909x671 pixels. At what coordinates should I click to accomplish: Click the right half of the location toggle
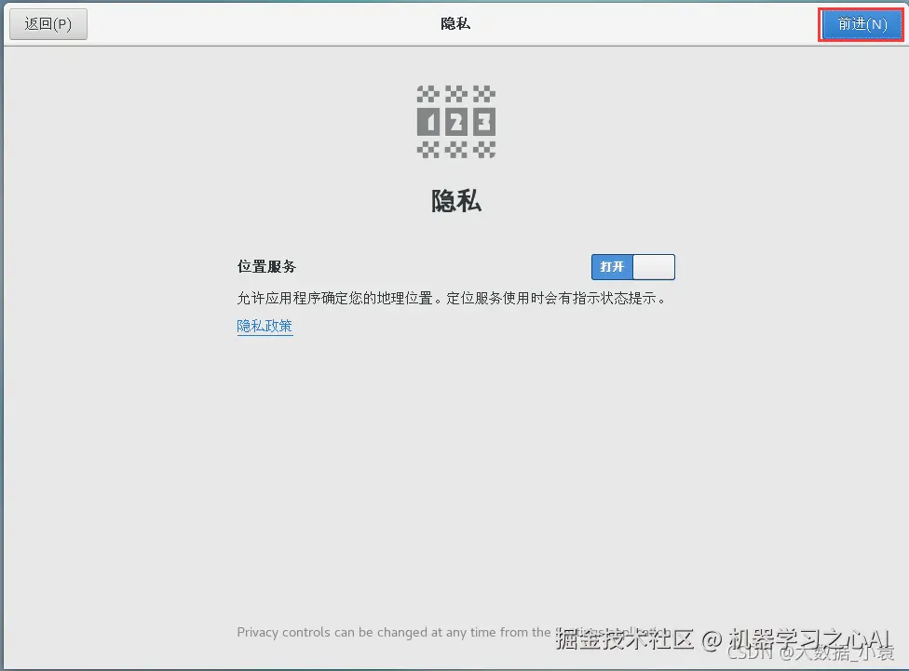tap(655, 267)
